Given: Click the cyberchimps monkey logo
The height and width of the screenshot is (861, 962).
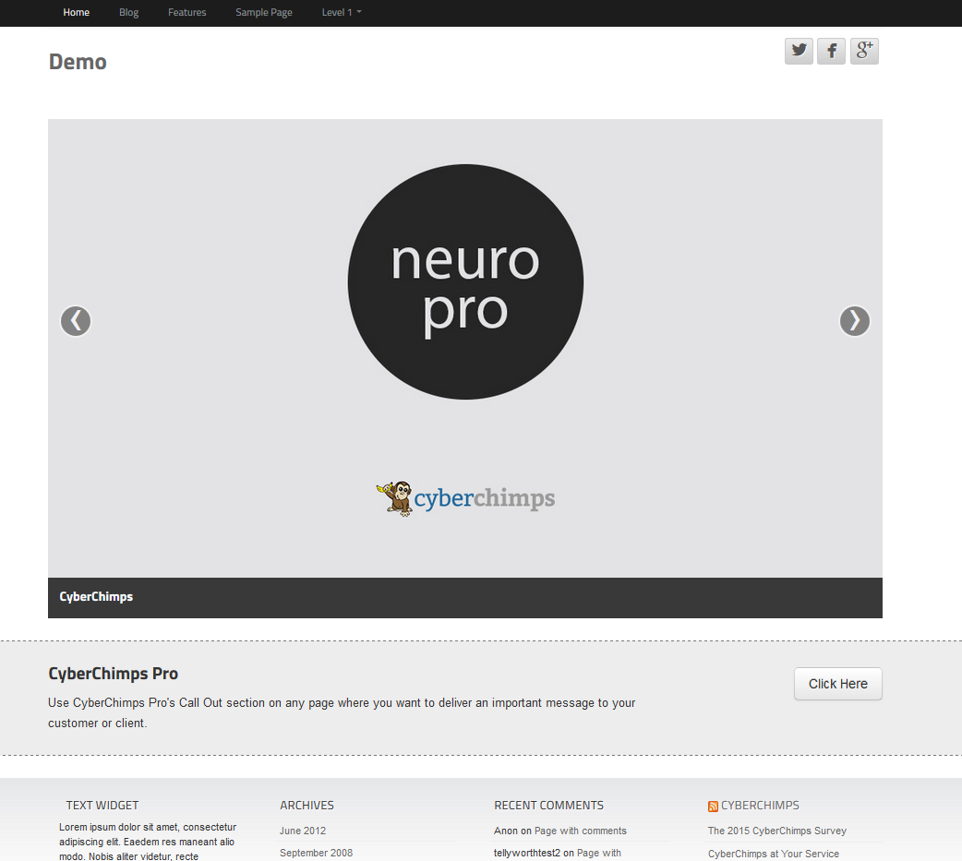Looking at the screenshot, I should tap(465, 498).
